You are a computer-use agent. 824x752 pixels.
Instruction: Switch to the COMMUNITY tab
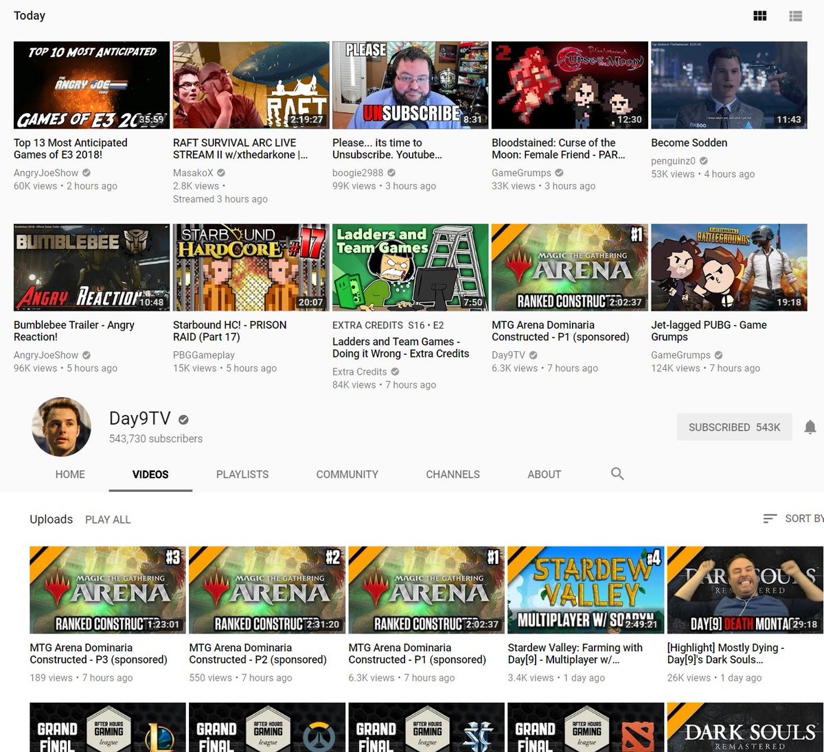[x=347, y=474]
